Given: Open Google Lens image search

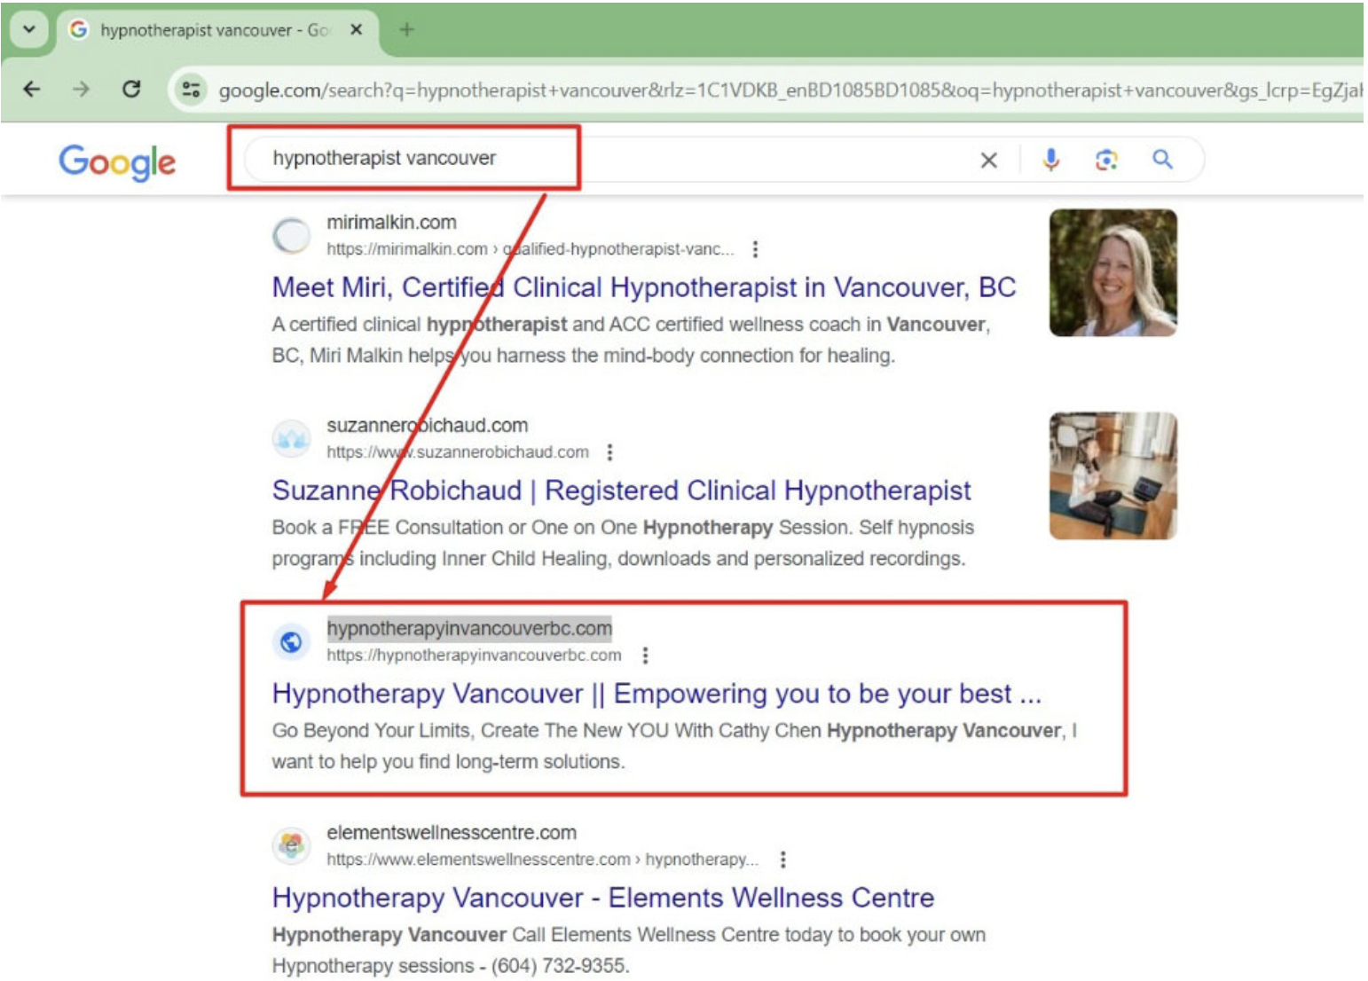Looking at the screenshot, I should (x=1106, y=160).
